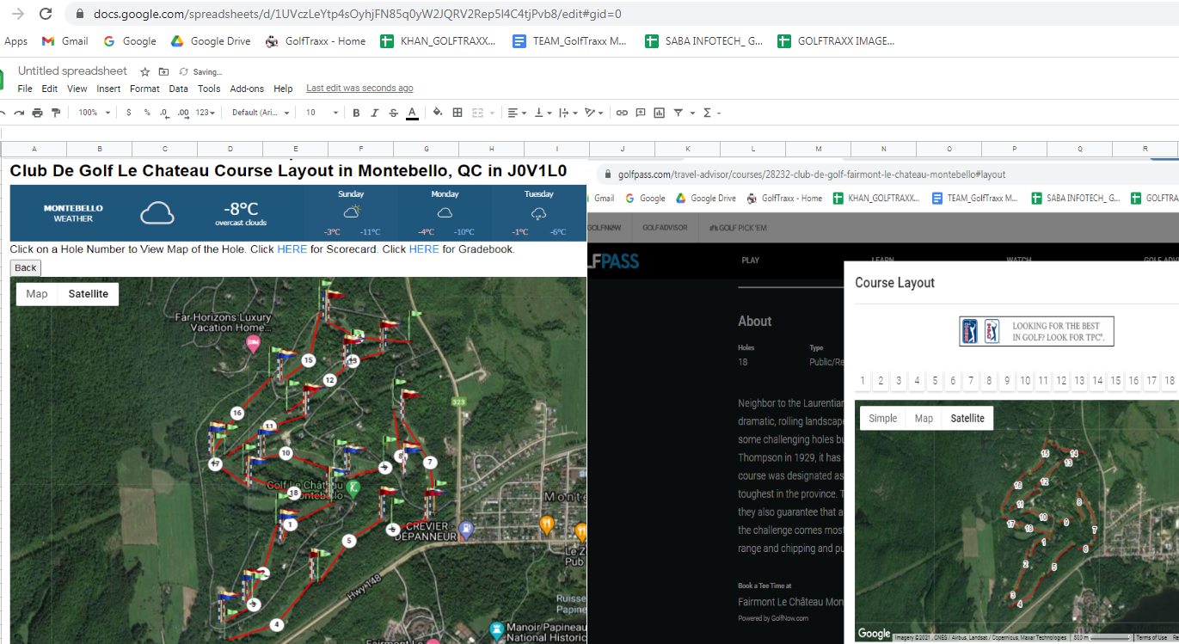Image resolution: width=1179 pixels, height=644 pixels.
Task: Toggle strikethrough text formatting
Action: tap(394, 113)
